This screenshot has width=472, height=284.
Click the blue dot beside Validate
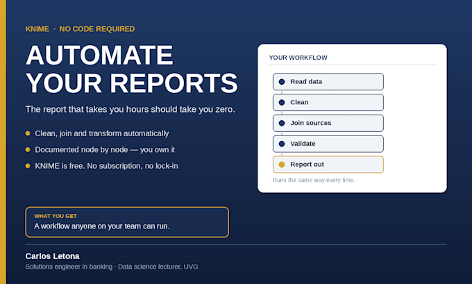(282, 144)
